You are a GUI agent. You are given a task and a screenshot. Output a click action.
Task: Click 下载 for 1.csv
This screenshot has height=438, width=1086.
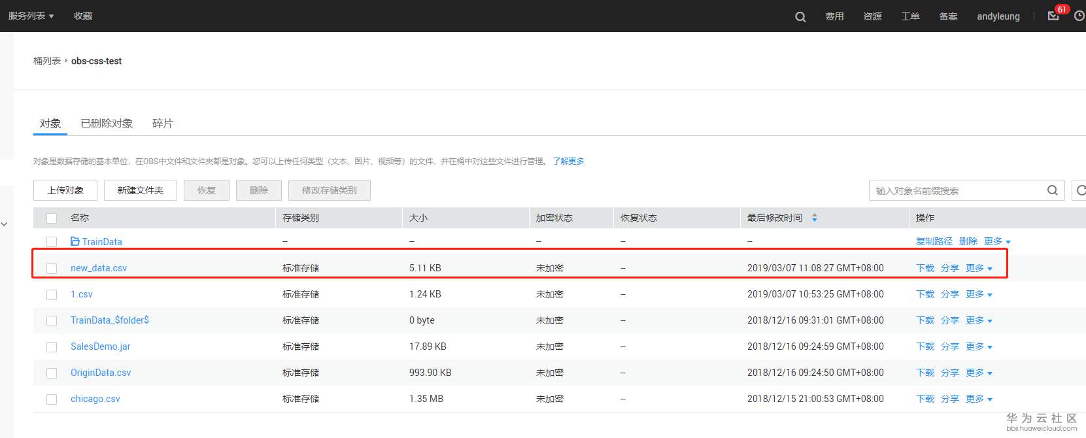coord(925,294)
